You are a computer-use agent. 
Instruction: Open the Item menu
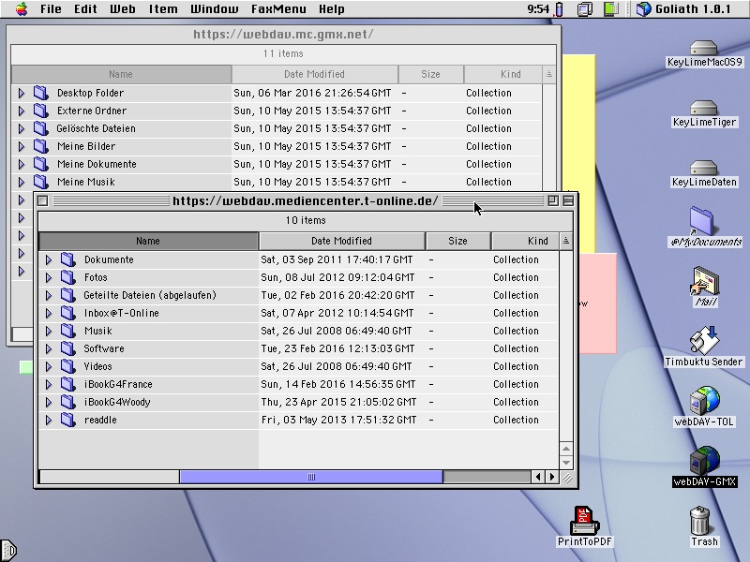click(x=163, y=9)
